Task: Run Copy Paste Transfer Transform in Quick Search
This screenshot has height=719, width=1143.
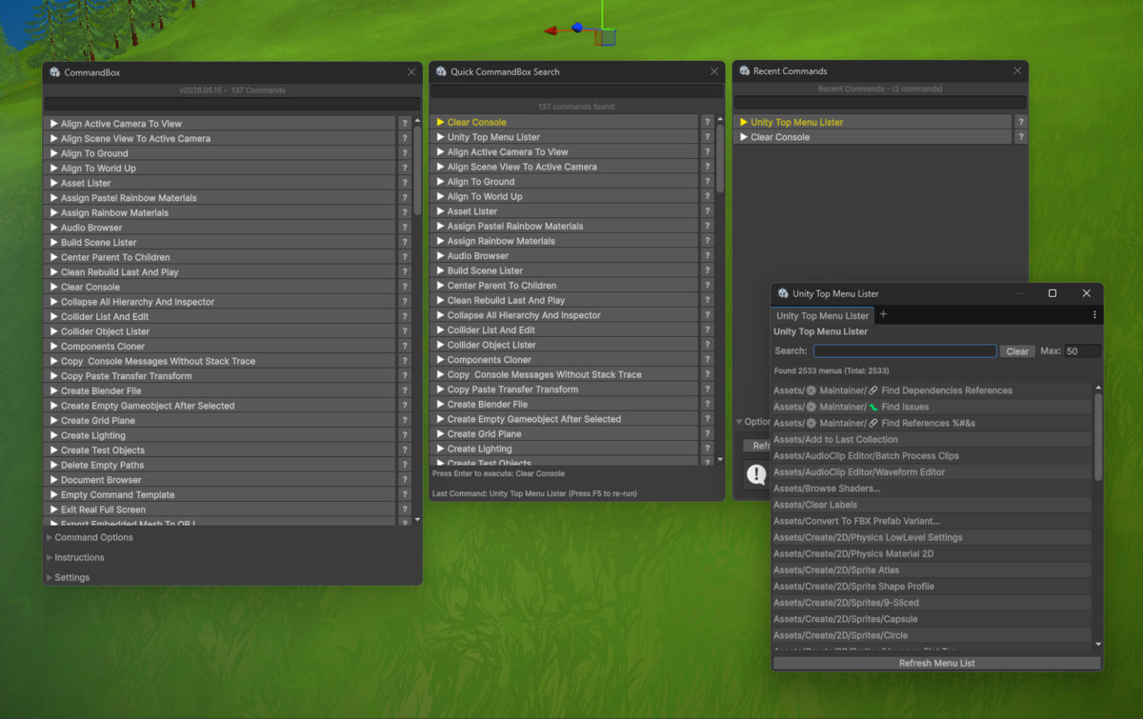Action: pos(565,389)
